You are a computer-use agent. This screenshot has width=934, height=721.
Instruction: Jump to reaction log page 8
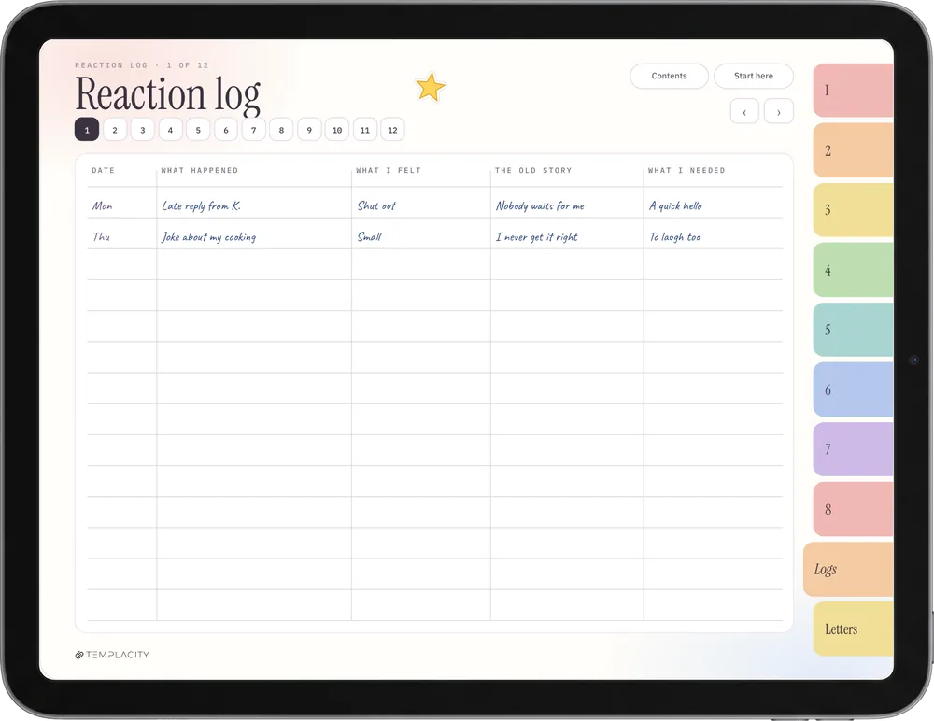[282, 130]
